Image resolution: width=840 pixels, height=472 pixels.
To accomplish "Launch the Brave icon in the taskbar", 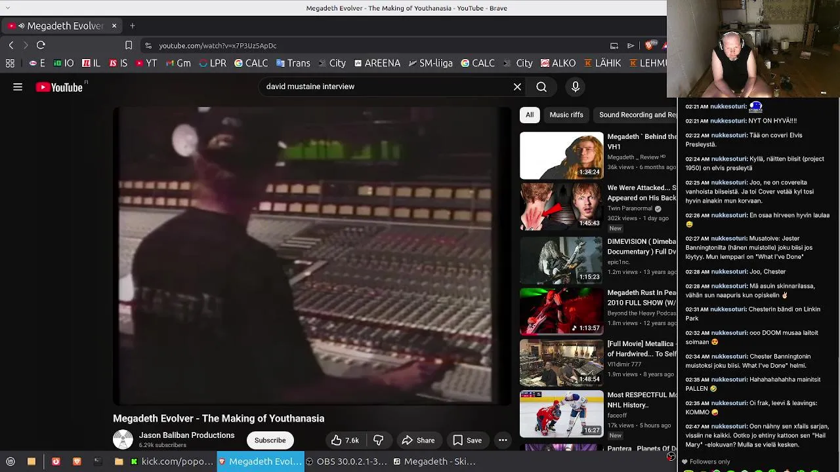I will click(x=77, y=462).
